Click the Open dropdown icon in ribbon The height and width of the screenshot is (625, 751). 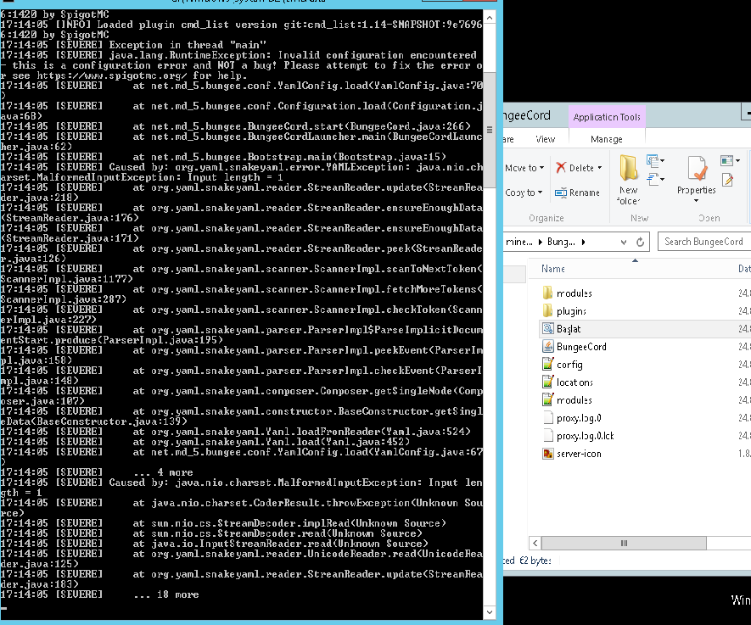pyautogui.click(x=730, y=160)
